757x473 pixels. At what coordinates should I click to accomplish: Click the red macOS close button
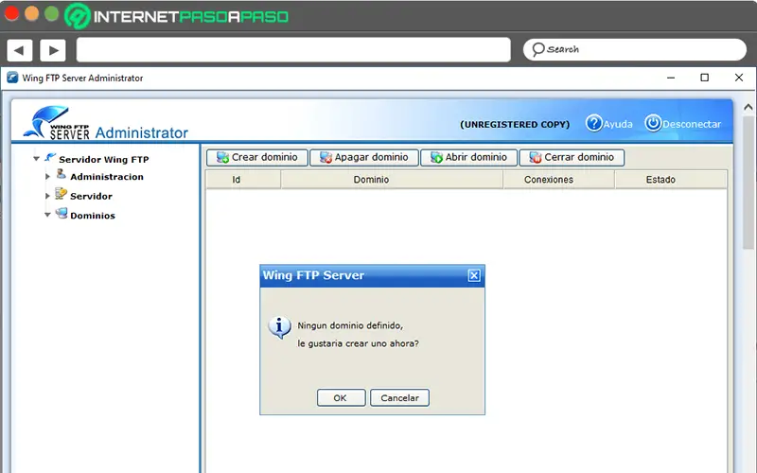point(11,14)
